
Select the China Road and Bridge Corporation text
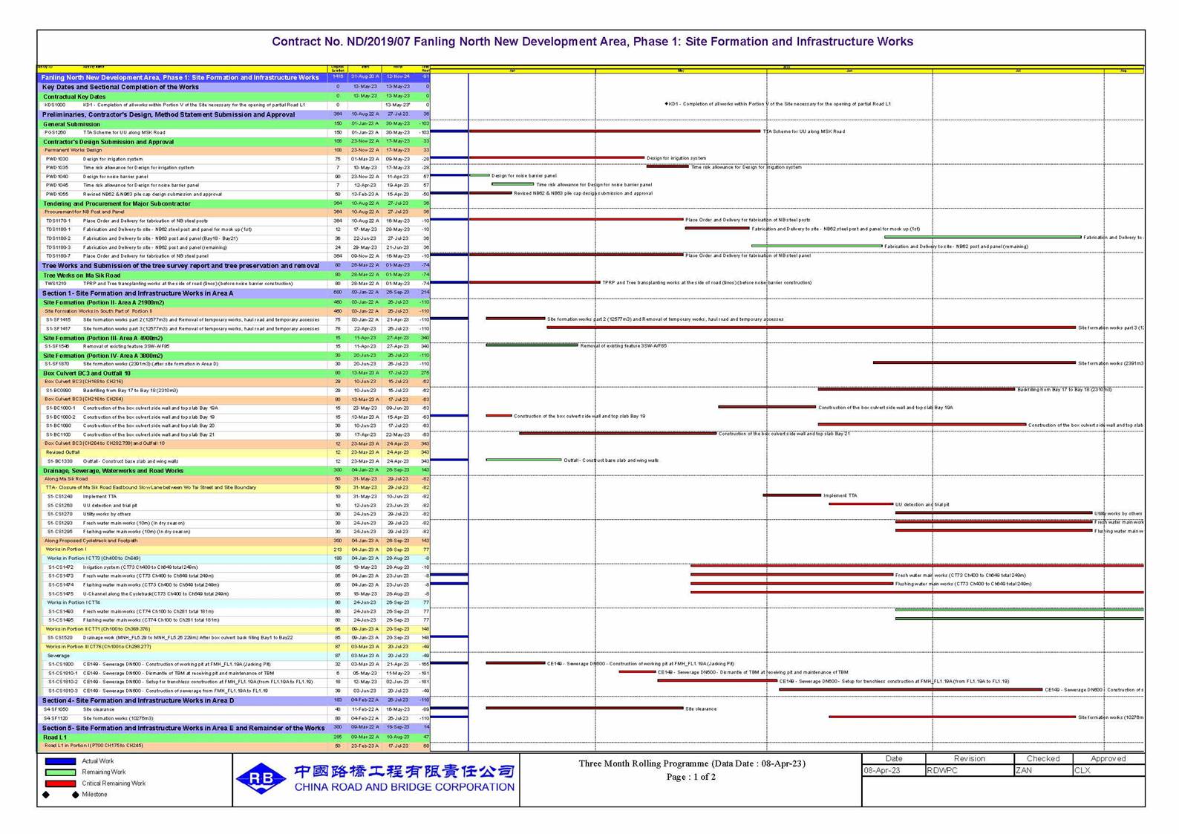pyautogui.click(x=405, y=787)
